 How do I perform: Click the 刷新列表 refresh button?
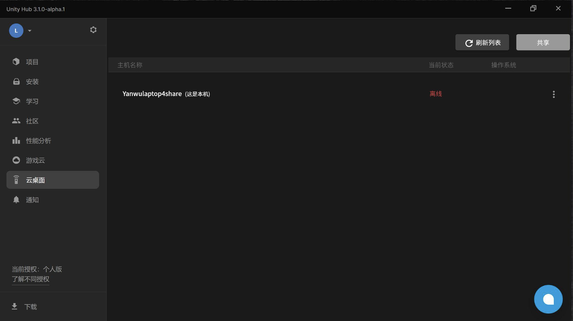coord(482,43)
